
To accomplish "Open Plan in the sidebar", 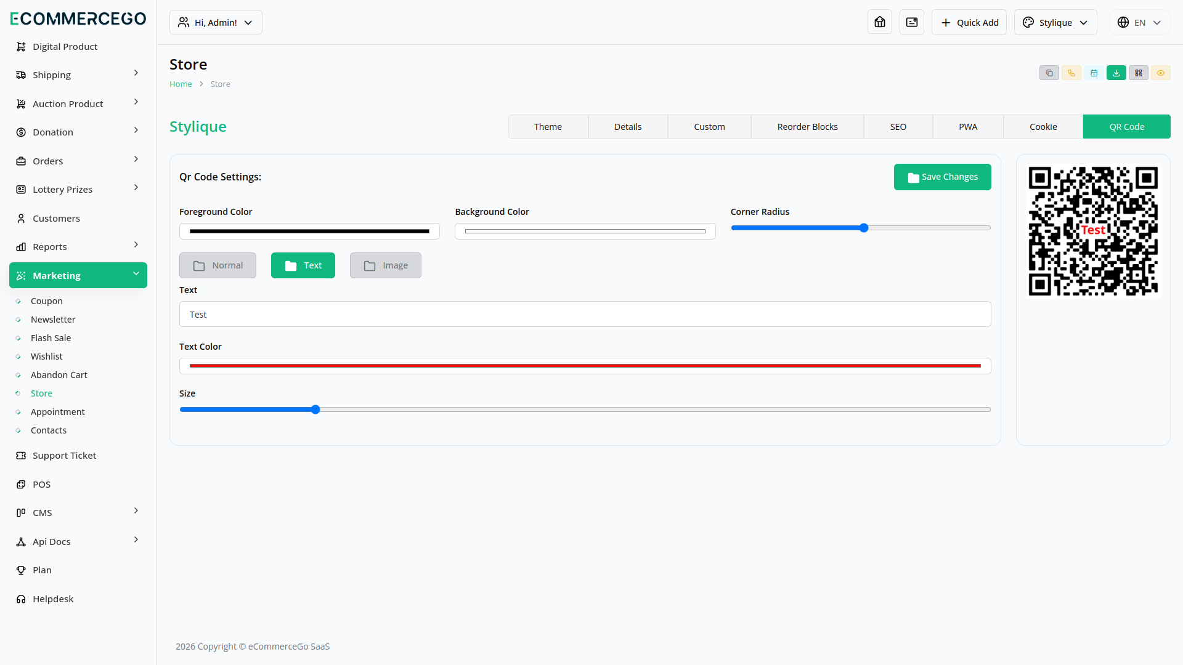I will pos(78,570).
